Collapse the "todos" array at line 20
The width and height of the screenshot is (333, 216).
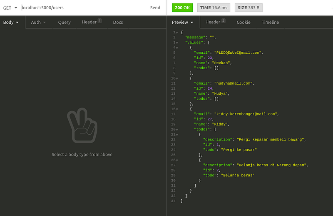pos(177,130)
